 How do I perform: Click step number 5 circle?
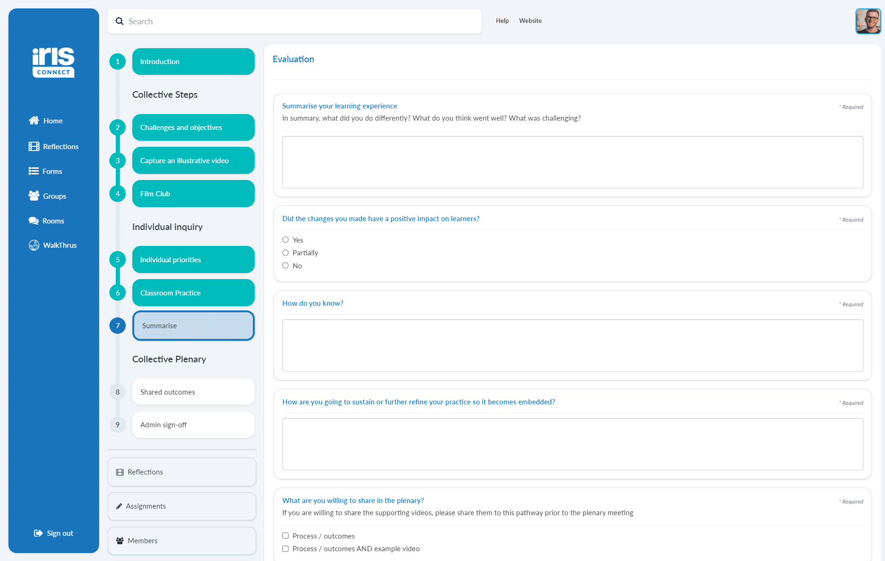[117, 259]
